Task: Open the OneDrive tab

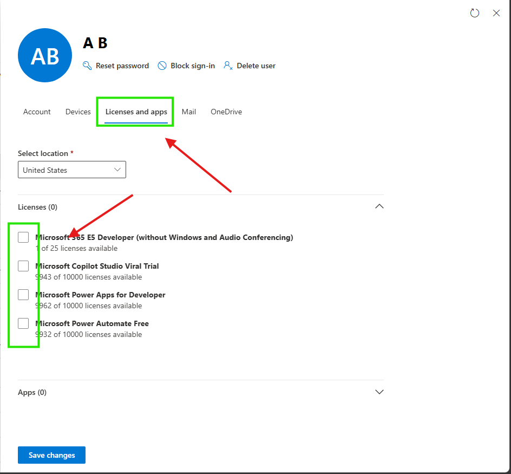Action: [x=226, y=112]
